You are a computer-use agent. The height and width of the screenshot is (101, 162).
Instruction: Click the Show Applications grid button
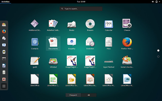pyautogui.click(x=4, y=86)
